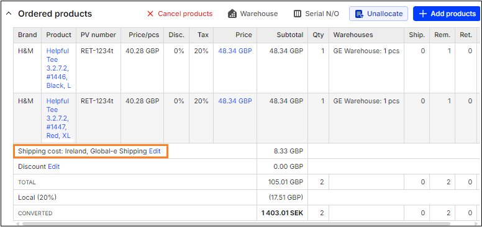482x227 pixels.
Task: Click the 48.34 GBP price of second row
Action: pyautogui.click(x=235, y=101)
